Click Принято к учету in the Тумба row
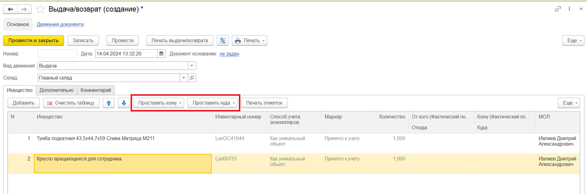Screen dimensions: 587x194 point(342,139)
